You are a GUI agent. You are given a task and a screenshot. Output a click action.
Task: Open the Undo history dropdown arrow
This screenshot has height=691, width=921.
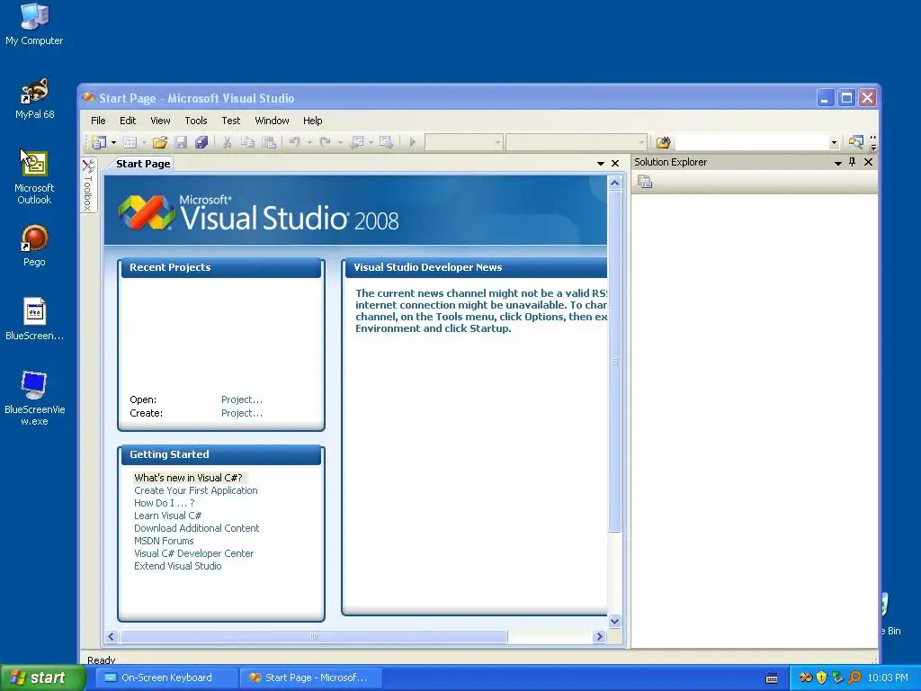(x=309, y=142)
